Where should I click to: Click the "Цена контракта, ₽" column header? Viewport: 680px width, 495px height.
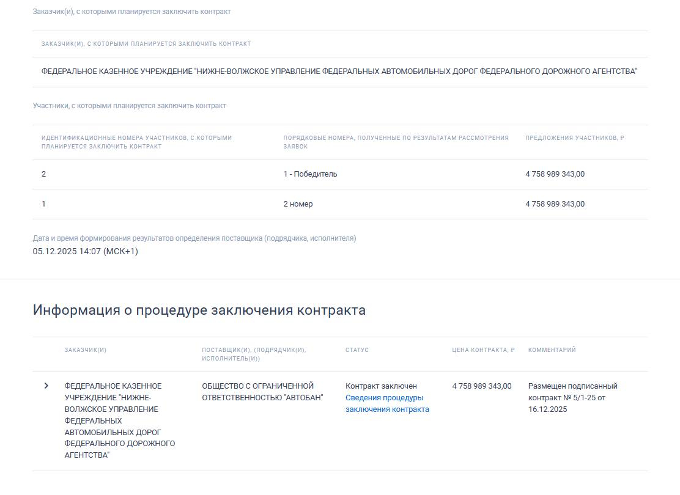coord(483,350)
